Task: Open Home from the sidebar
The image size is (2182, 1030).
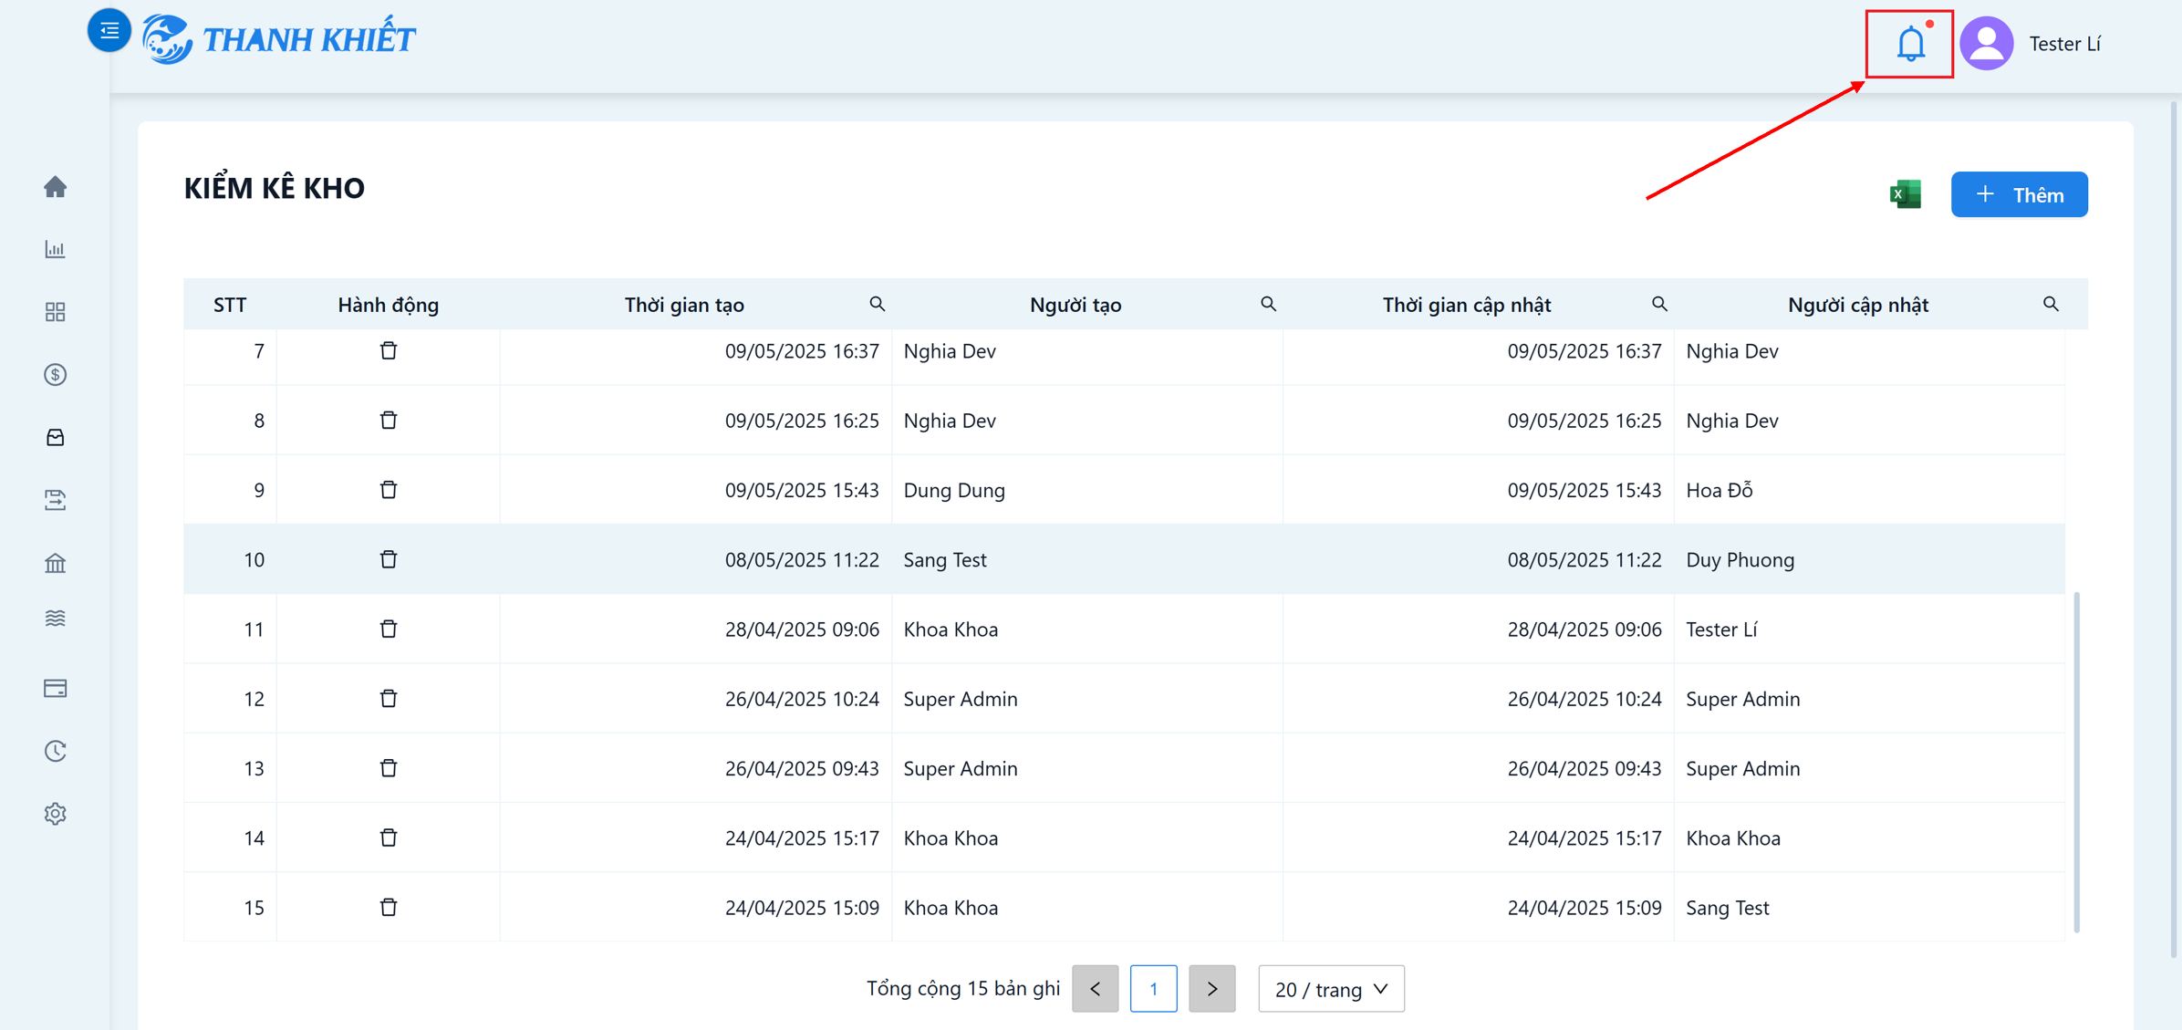Action: 56,187
